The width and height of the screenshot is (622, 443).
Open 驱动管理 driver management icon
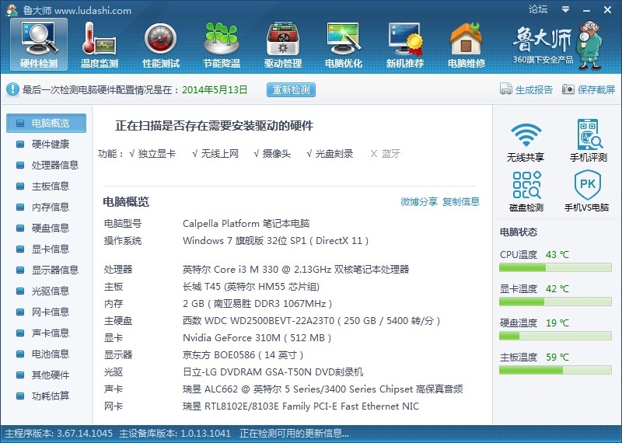283,45
